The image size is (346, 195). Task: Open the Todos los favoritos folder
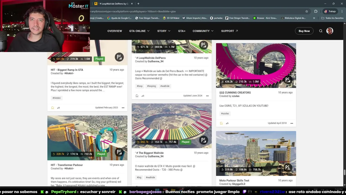(x=332, y=18)
